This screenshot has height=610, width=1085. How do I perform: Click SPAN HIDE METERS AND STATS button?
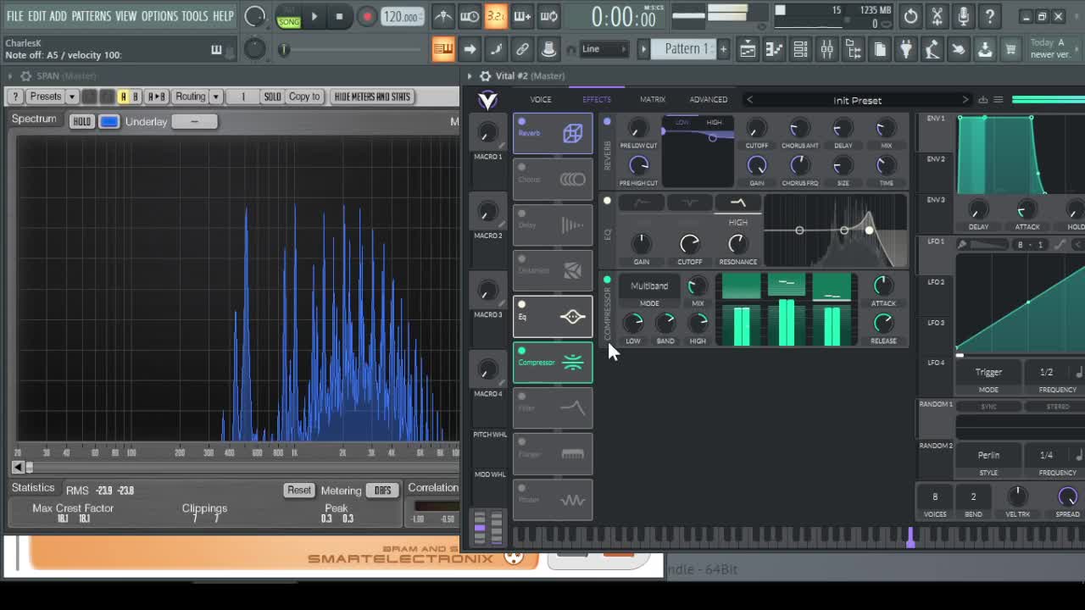point(372,97)
